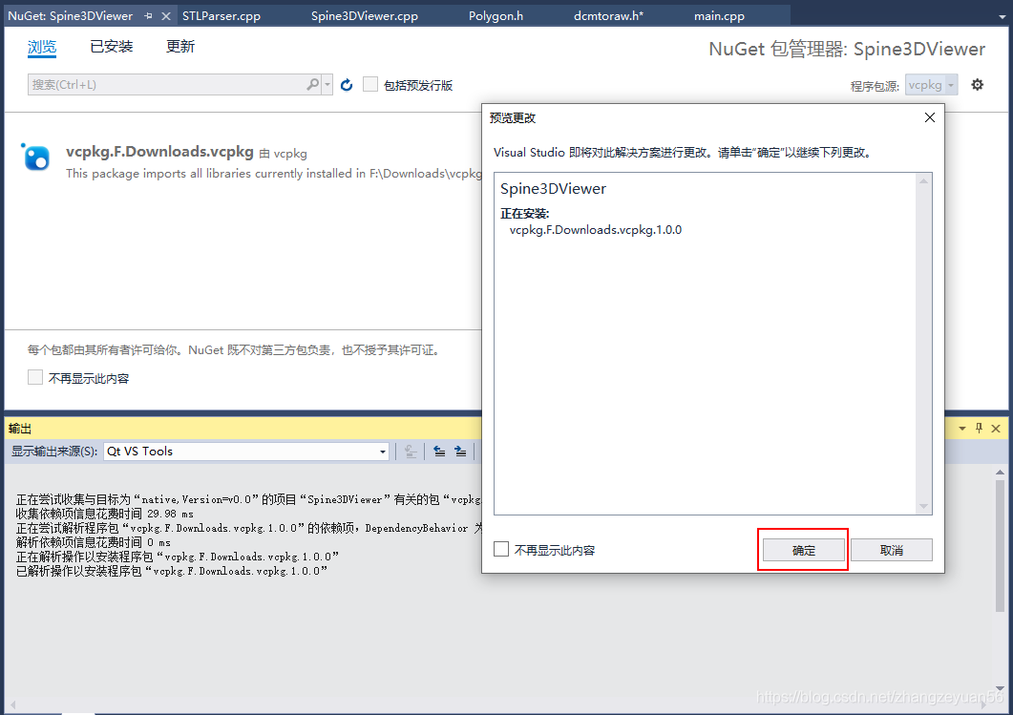Open the Qt VS Tools output source dropdown
Viewport: 1013px width, 715px height.
(381, 451)
